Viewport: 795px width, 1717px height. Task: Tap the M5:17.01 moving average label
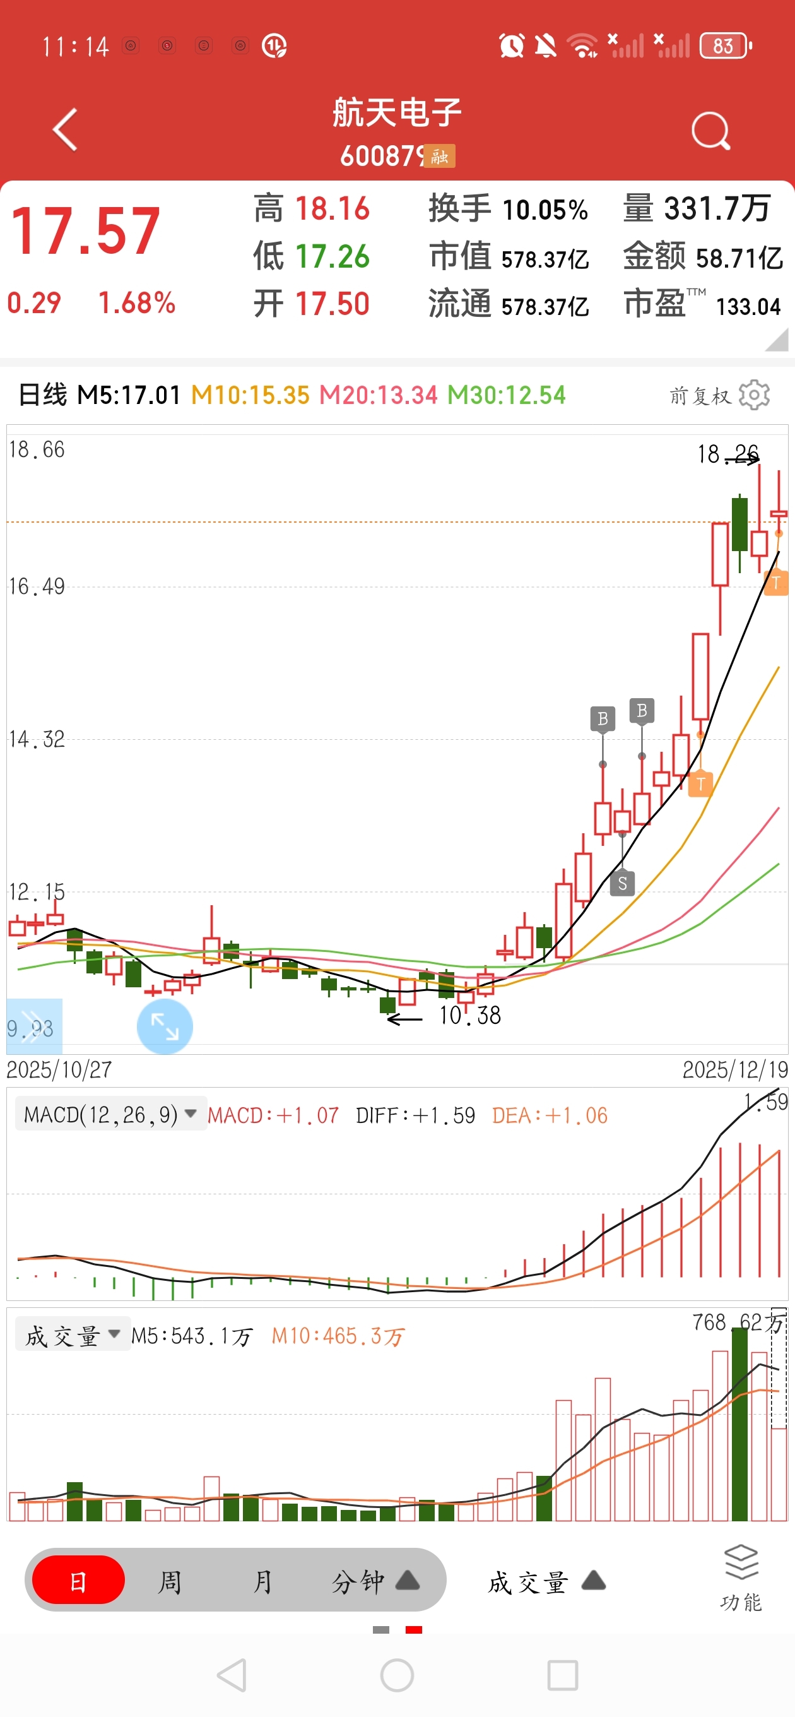129,395
